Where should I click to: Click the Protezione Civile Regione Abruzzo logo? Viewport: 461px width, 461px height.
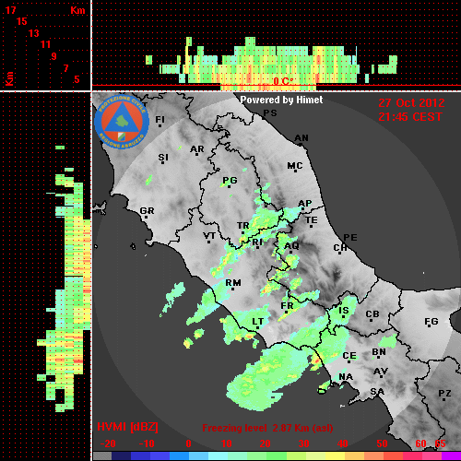(x=122, y=122)
